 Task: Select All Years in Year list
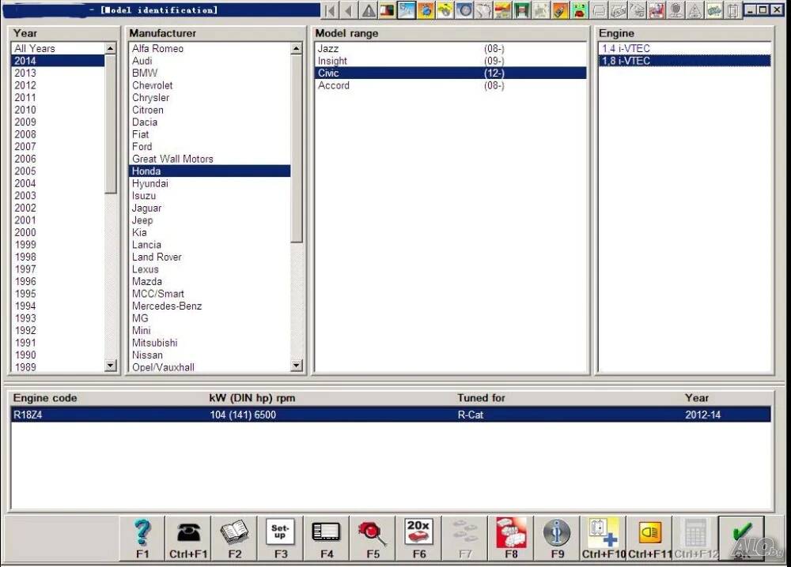[58, 48]
